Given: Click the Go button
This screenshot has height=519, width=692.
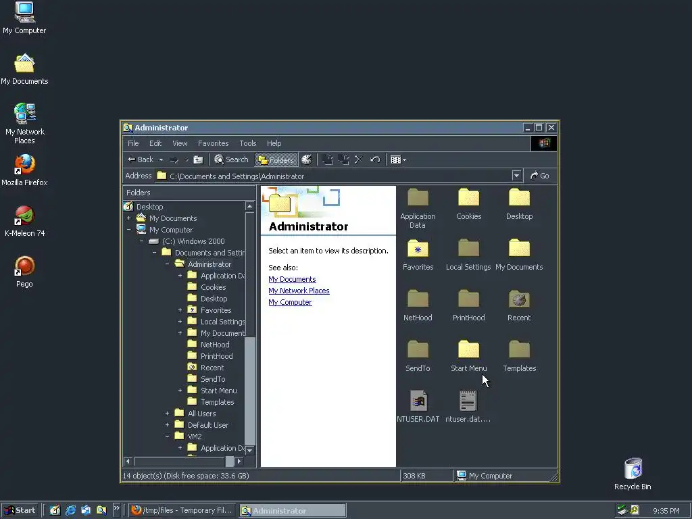Looking at the screenshot, I should (x=540, y=176).
